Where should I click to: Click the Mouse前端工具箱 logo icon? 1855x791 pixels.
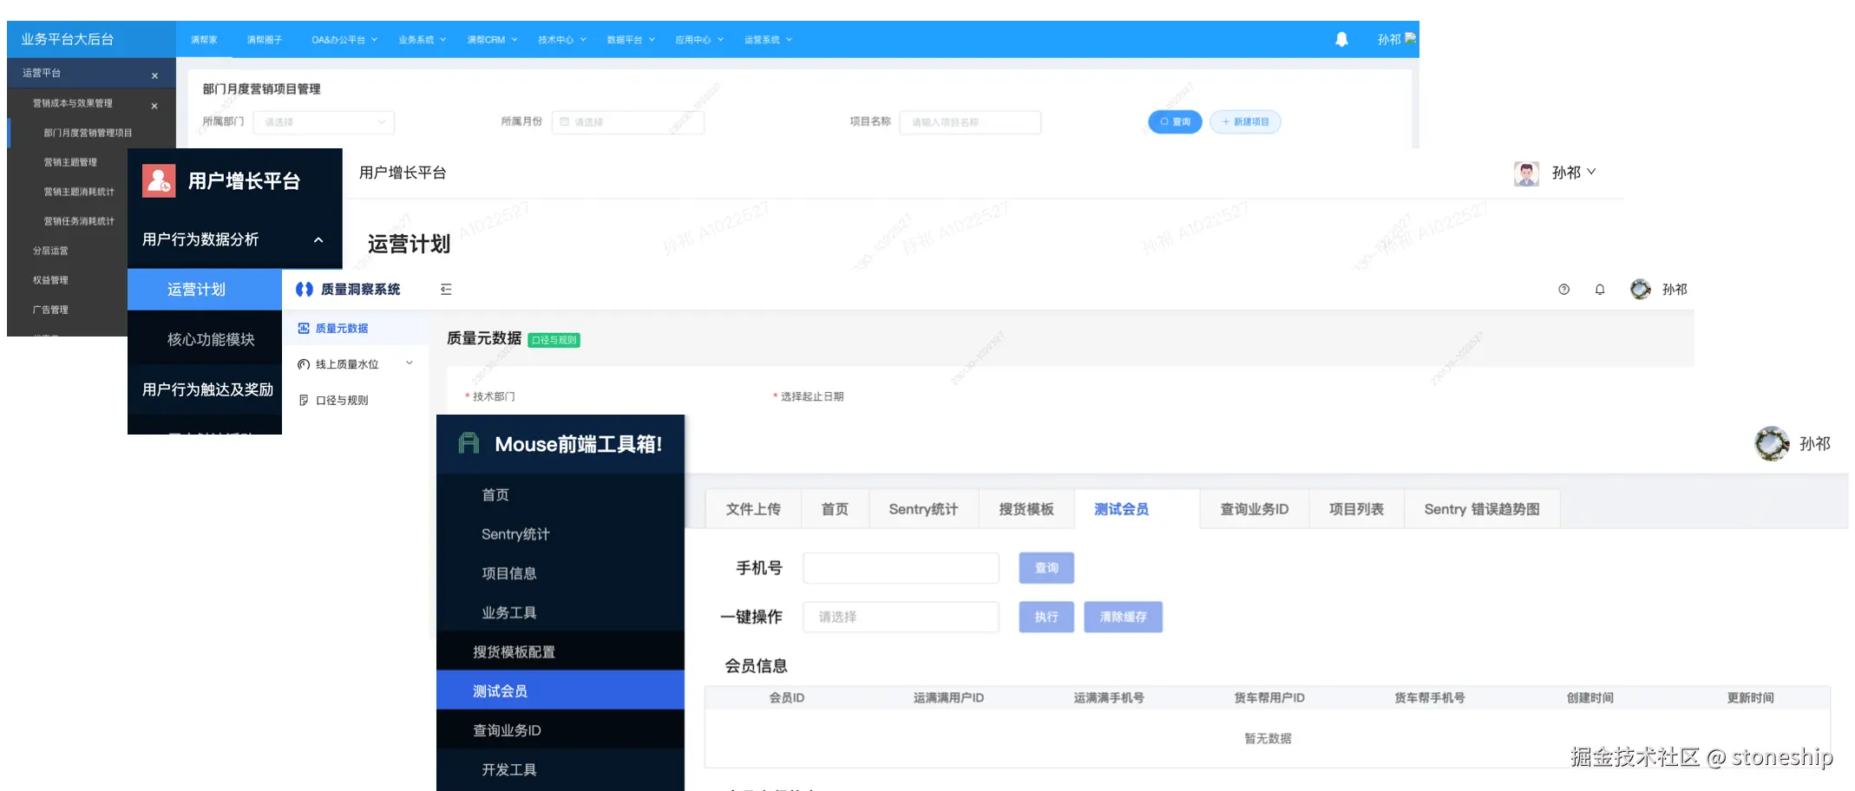(469, 443)
